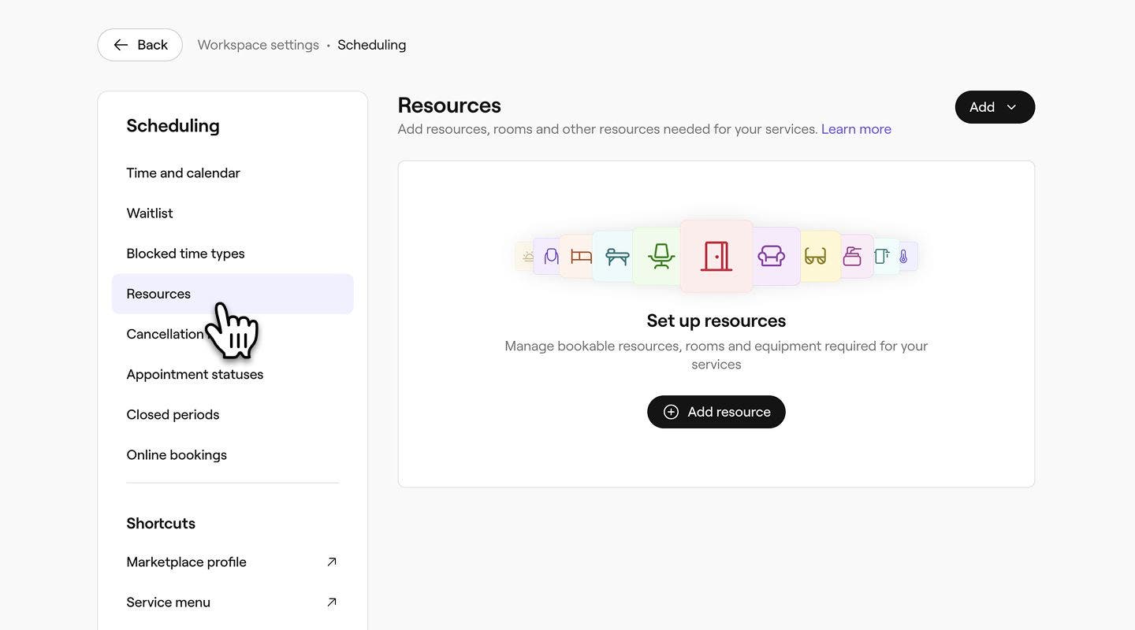Click the plus icon on Add resource
The image size is (1135, 630).
pyautogui.click(x=671, y=411)
